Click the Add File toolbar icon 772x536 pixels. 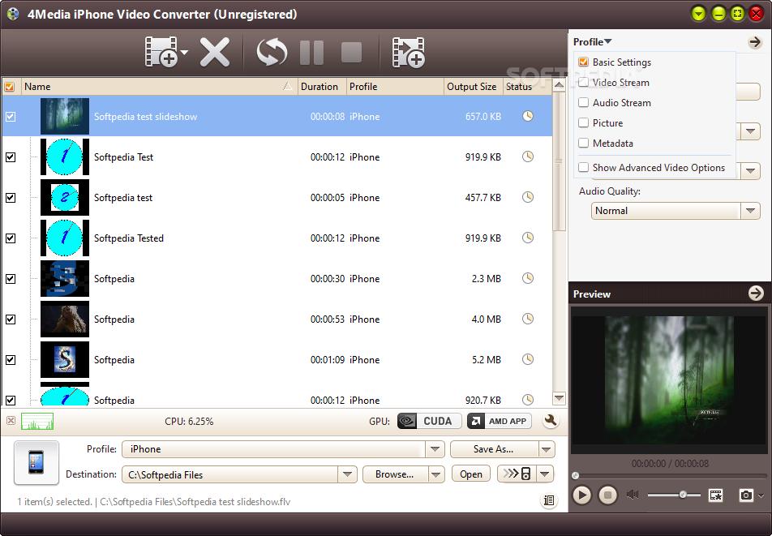(x=161, y=52)
